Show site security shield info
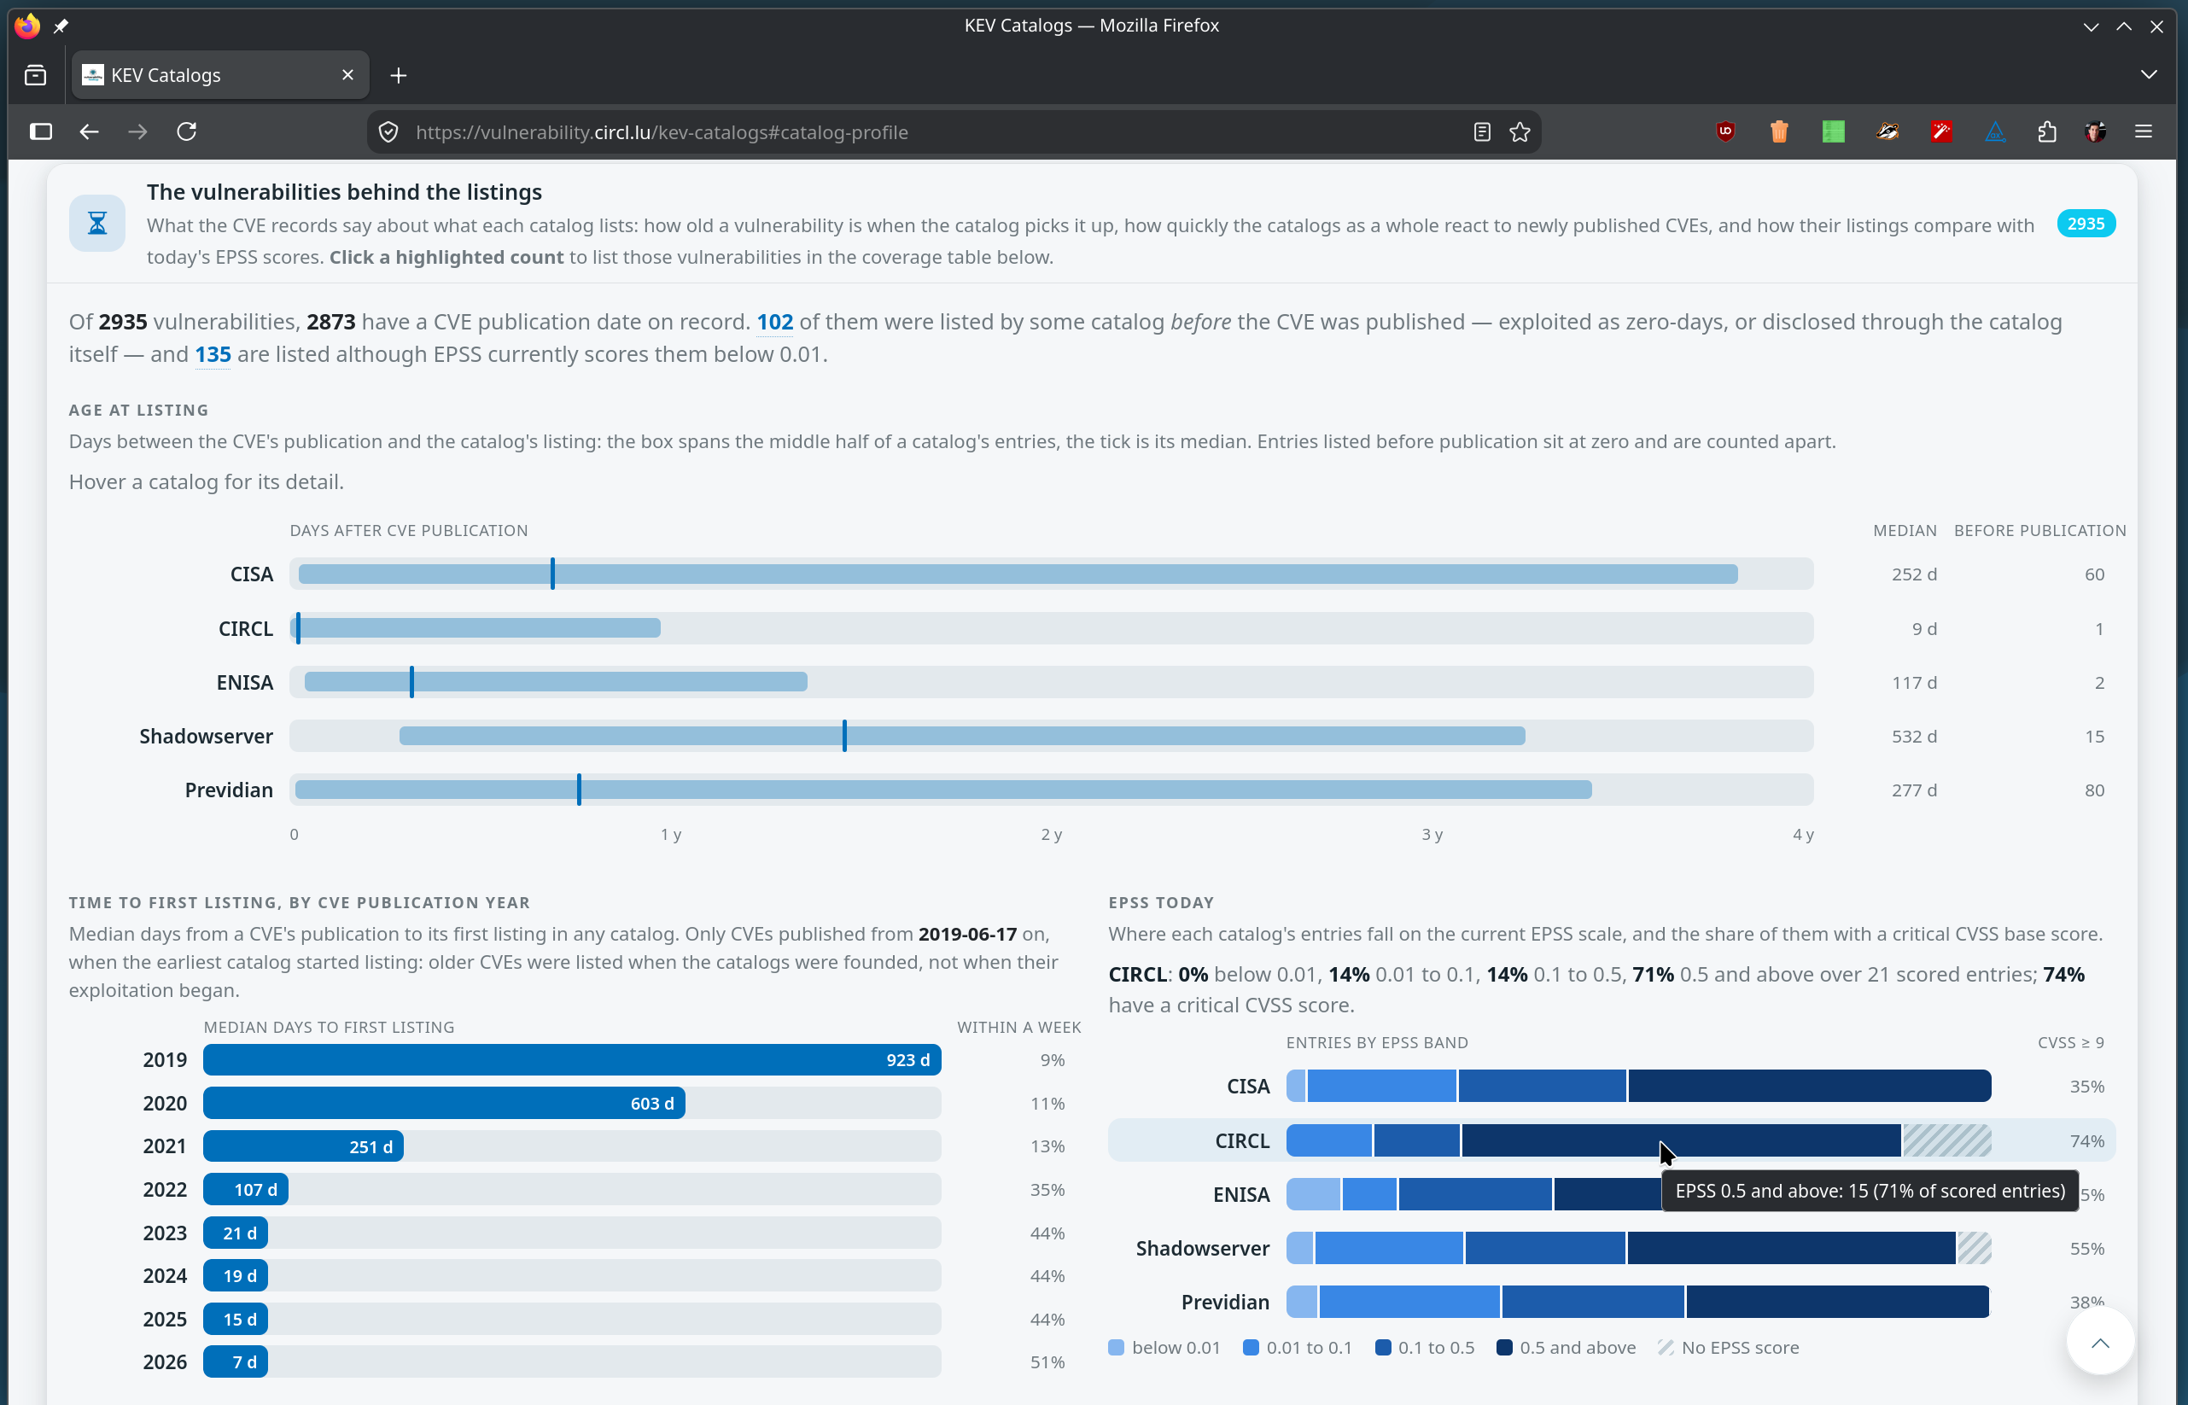Image resolution: width=2188 pixels, height=1405 pixels. pyautogui.click(x=388, y=132)
